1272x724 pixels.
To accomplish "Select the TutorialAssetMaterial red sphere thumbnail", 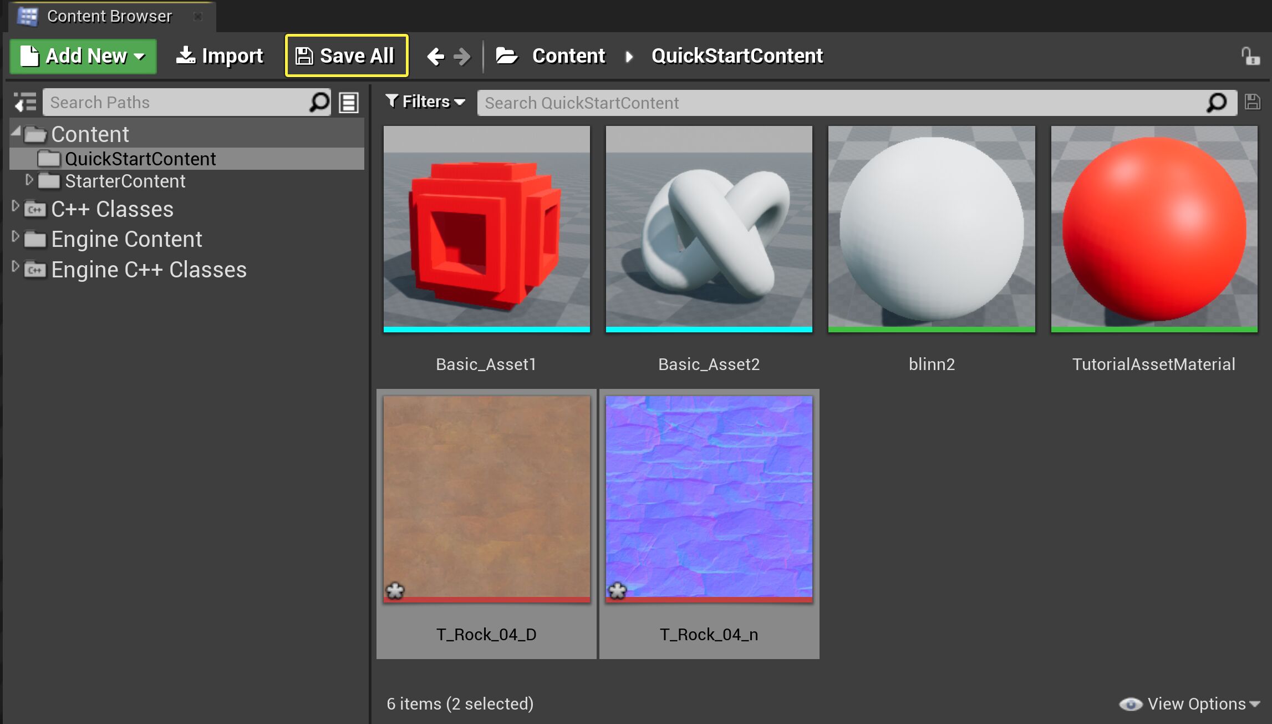I will (1153, 227).
